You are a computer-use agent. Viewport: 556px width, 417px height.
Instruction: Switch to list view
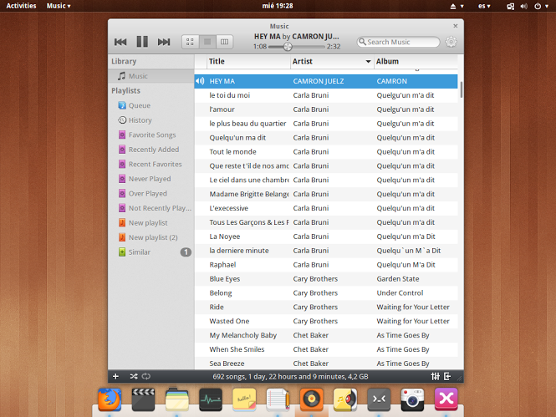pos(207,42)
